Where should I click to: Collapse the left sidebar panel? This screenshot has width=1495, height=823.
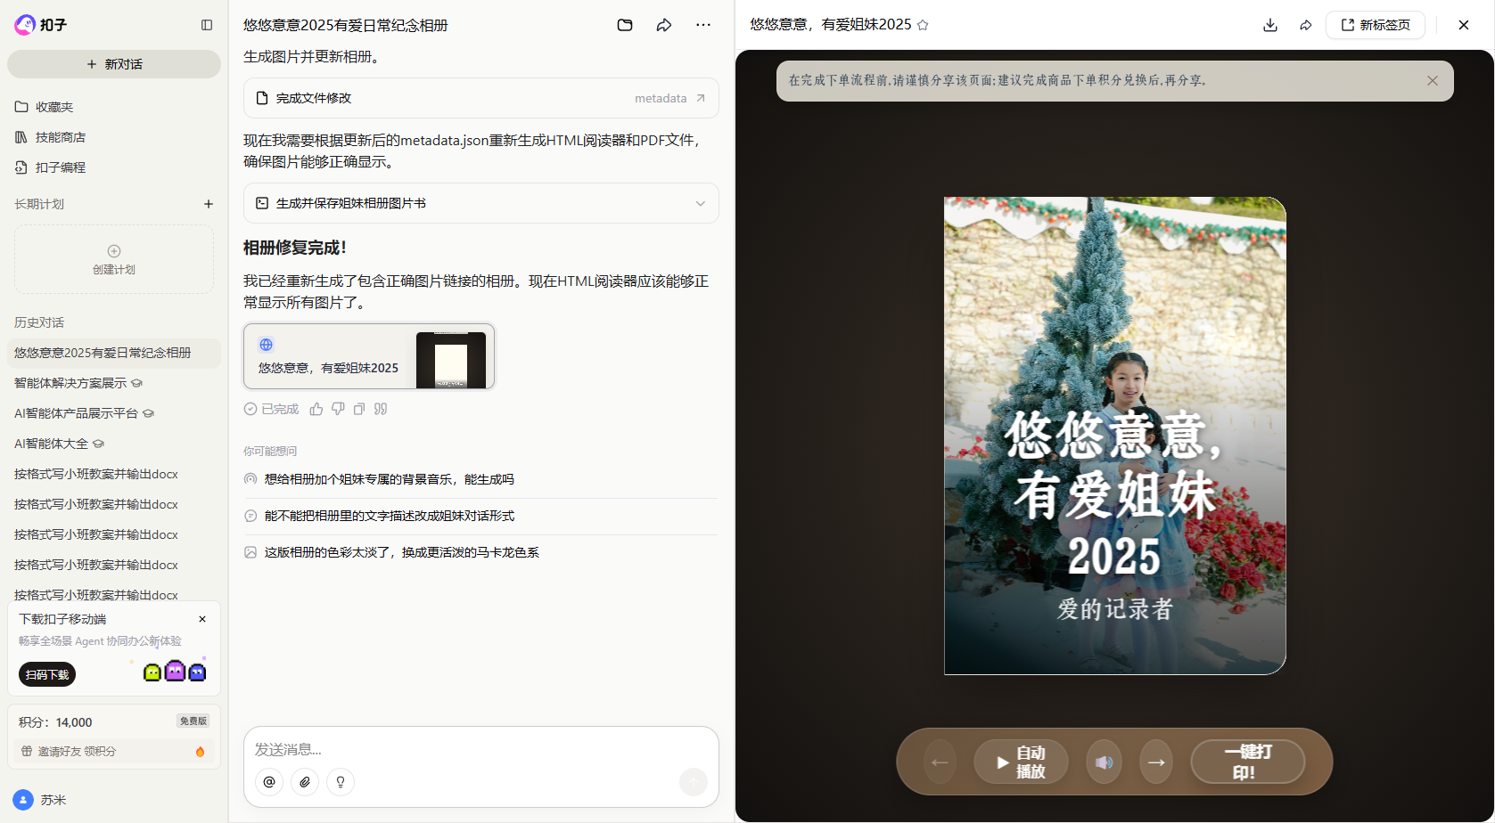207,25
